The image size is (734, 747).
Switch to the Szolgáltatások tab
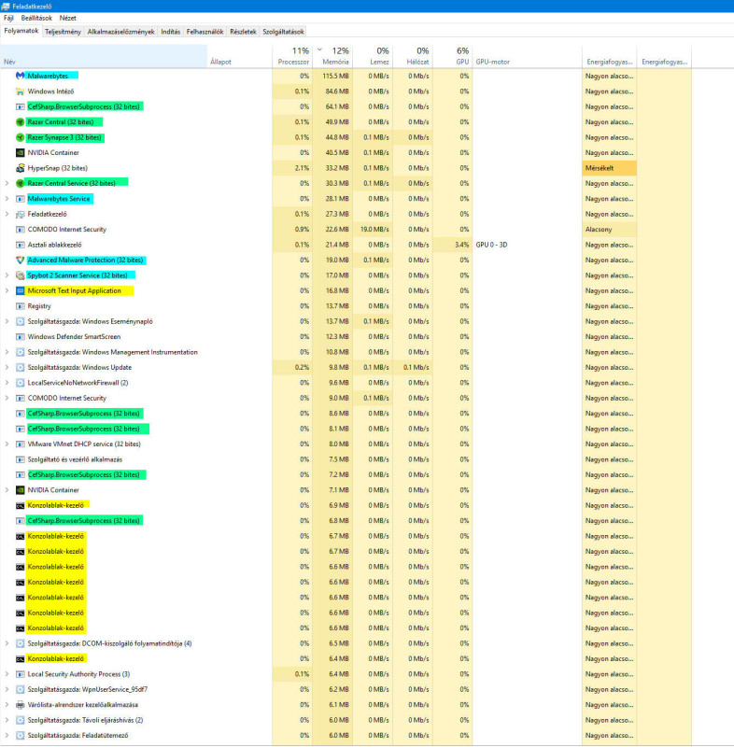(x=283, y=32)
